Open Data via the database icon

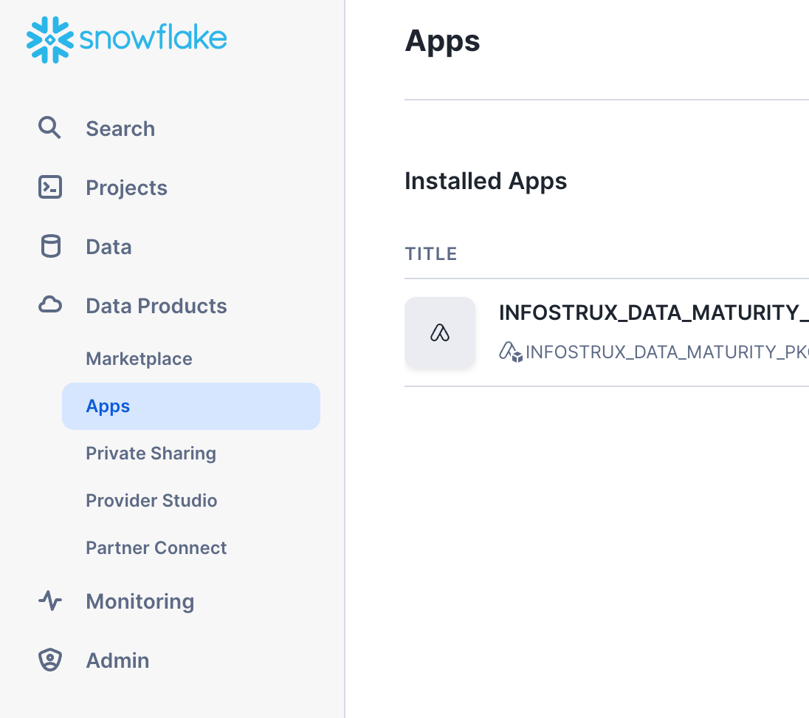pos(49,246)
